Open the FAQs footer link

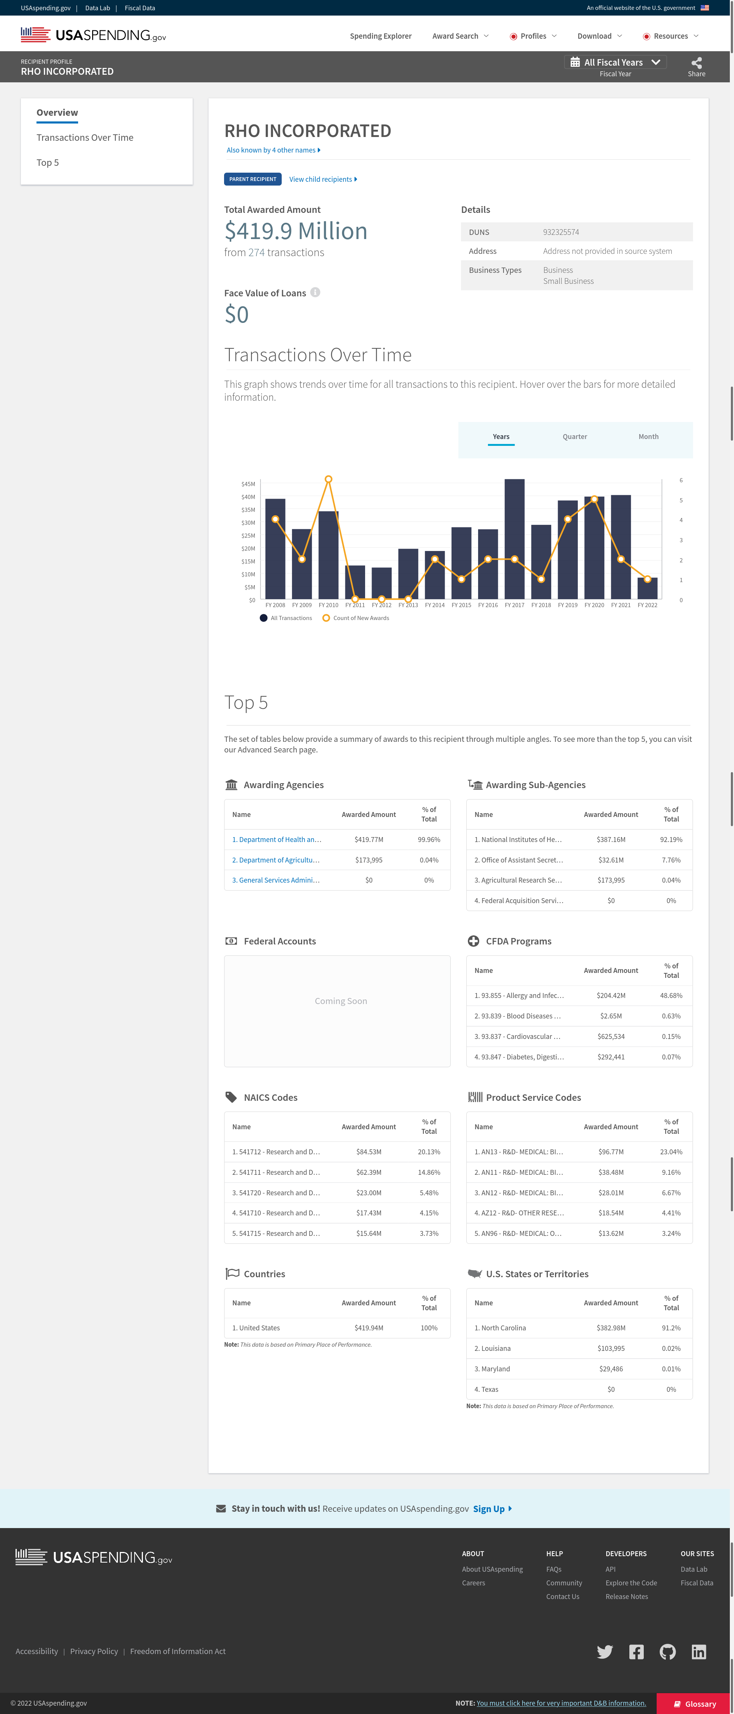pyautogui.click(x=554, y=1569)
